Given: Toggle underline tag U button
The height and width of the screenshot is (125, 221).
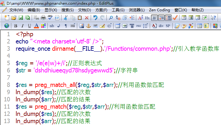Looking at the screenshot, I should pos(29,26).
